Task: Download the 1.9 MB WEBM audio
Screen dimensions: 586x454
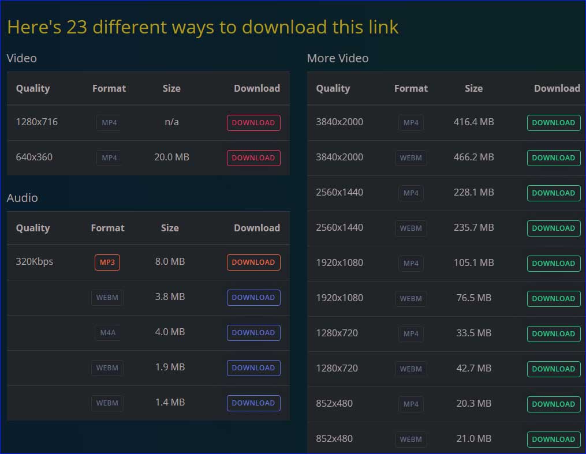Action: tap(253, 368)
